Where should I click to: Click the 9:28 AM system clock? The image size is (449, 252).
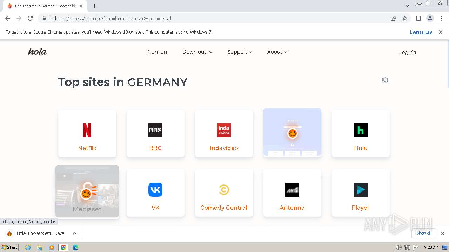coord(431,247)
